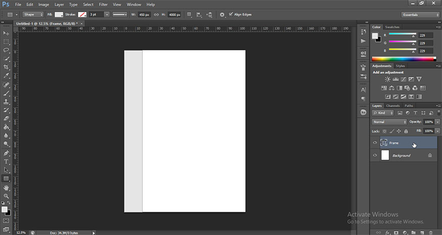Viewport: 442px width, 235px height.
Task: Select the Brush tool
Action: (x=6, y=93)
